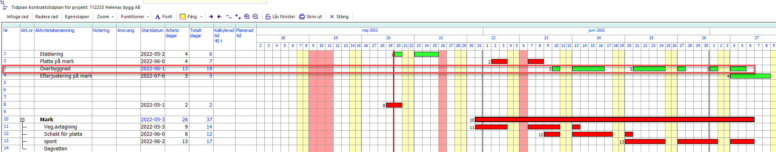Click the first red Platta på mark bar

(499, 61)
